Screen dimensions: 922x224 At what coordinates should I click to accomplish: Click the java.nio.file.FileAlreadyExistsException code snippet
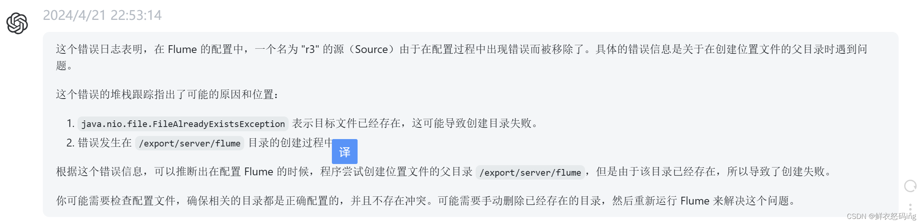(x=183, y=124)
